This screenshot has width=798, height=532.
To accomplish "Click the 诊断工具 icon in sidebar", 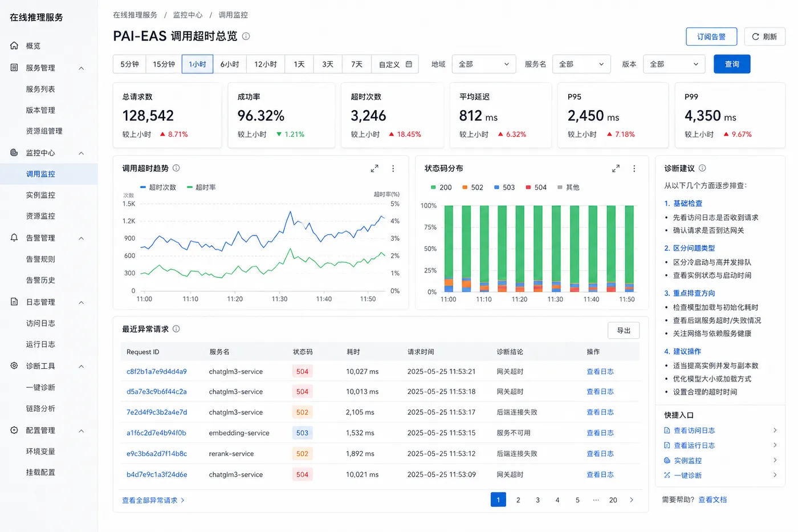I will (14, 366).
